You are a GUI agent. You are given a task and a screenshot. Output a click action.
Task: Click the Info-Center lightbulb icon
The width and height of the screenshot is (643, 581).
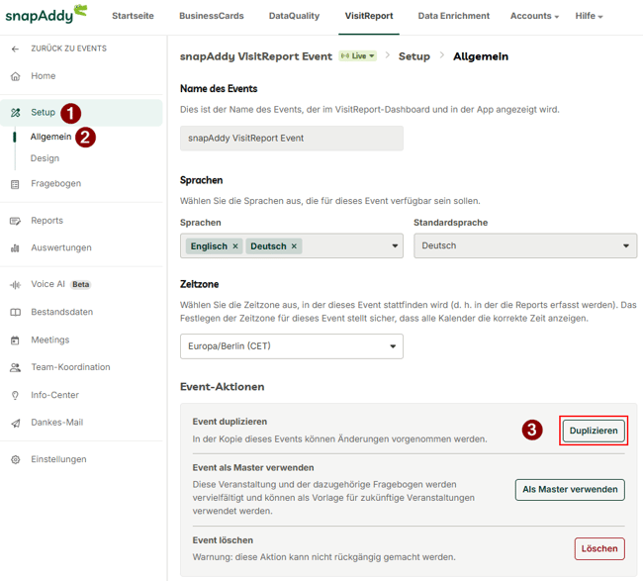(15, 395)
